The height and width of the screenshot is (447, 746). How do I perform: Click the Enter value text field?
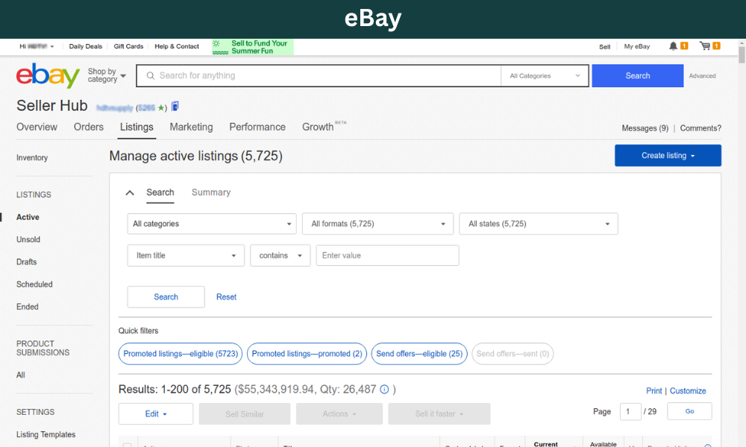[x=387, y=256]
